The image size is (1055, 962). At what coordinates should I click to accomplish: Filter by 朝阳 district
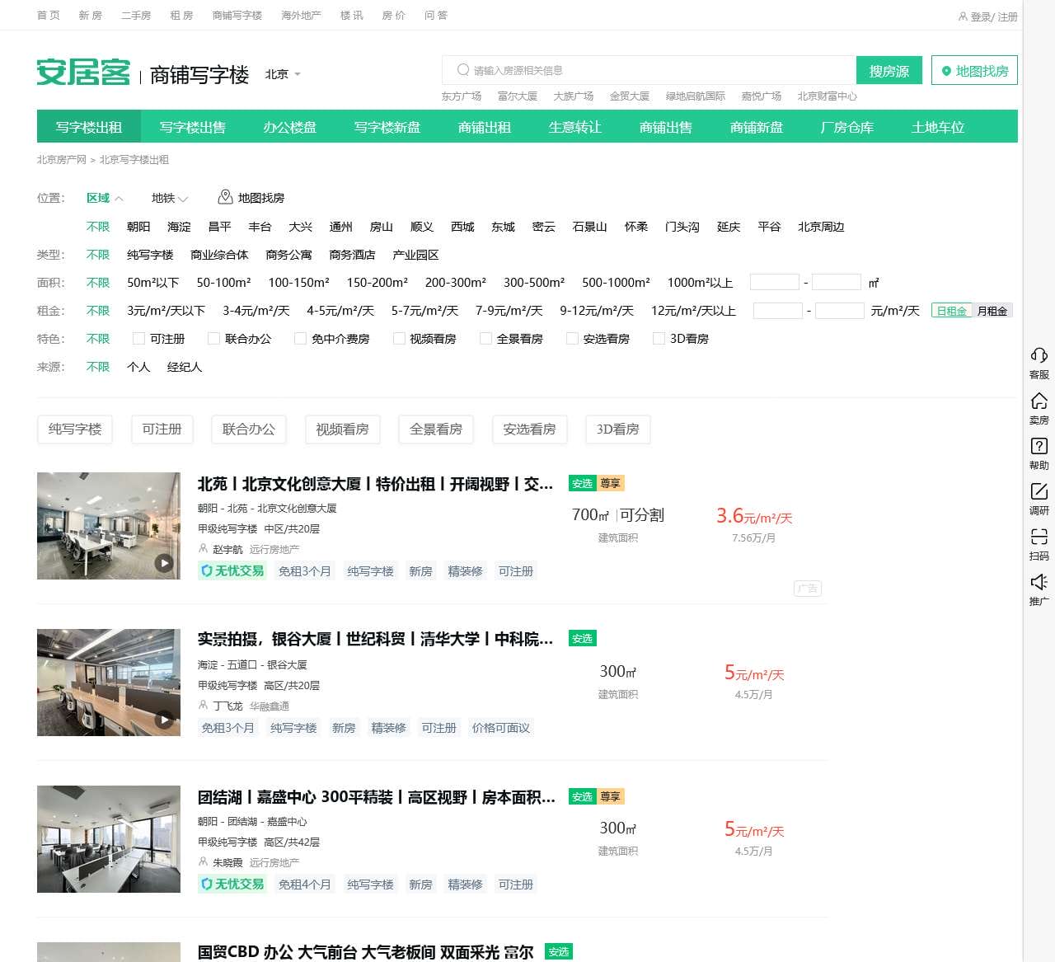[x=138, y=227]
